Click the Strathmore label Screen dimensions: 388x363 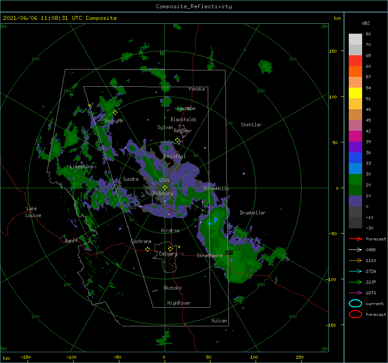[x=210, y=256]
